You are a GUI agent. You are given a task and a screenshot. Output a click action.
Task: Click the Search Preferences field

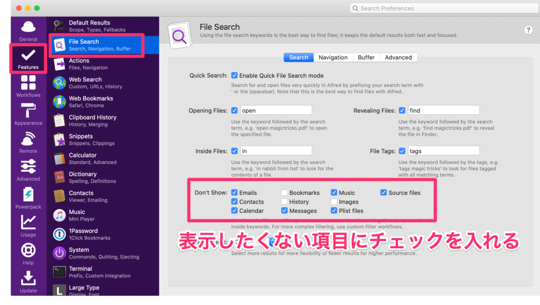pyautogui.click(x=443, y=8)
